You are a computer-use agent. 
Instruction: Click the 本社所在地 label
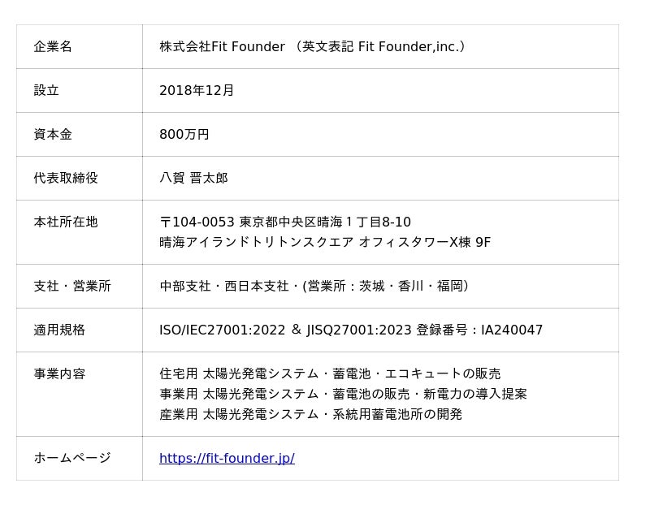click(x=66, y=222)
